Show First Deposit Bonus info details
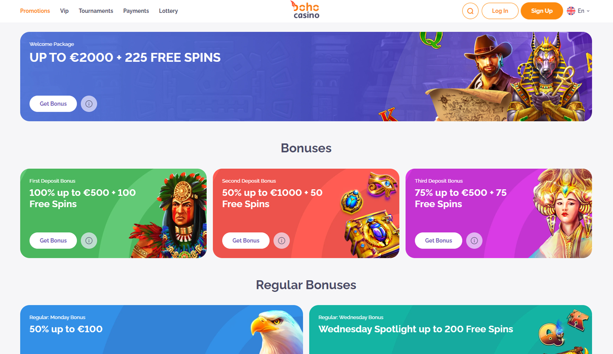Image resolution: width=613 pixels, height=354 pixels. point(89,241)
